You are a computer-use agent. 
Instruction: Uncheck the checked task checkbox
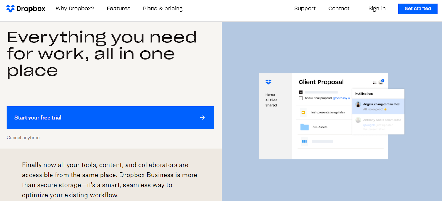point(301,92)
